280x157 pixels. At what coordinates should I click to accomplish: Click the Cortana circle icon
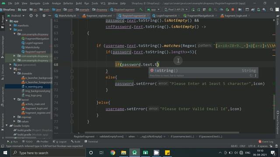pyautogui.click(x=91, y=153)
